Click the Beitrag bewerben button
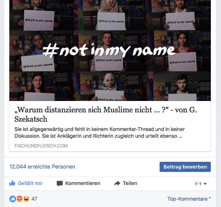 point(185,167)
